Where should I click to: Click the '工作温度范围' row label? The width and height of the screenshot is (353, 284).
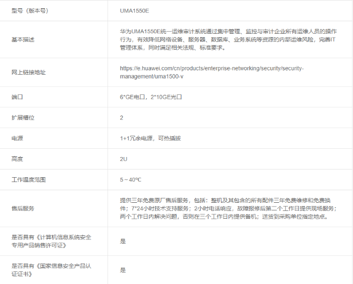pos(28,180)
